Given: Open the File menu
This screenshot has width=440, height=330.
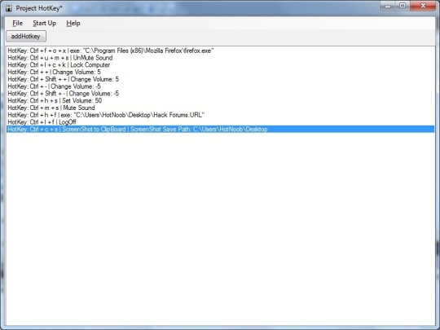Looking at the screenshot, I should click(17, 24).
